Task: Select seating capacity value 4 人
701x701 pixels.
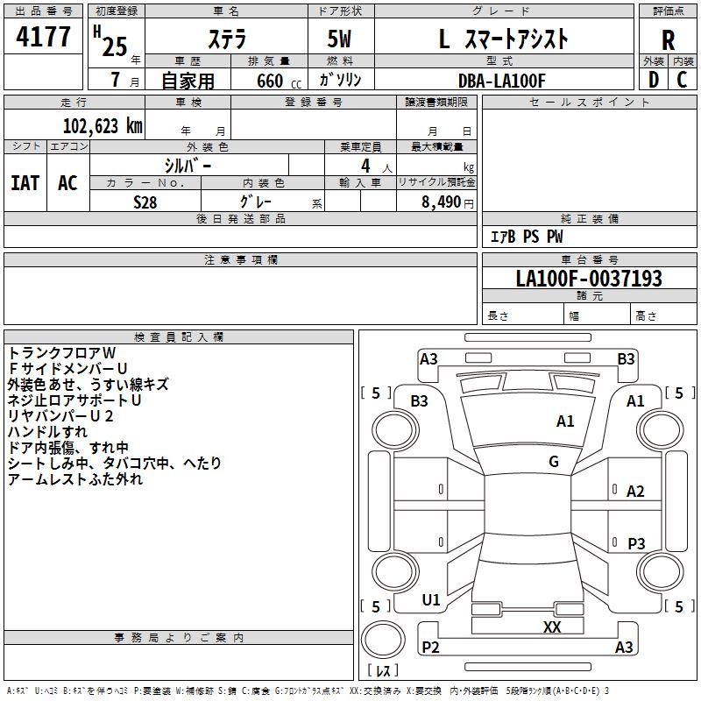Action: [x=377, y=166]
